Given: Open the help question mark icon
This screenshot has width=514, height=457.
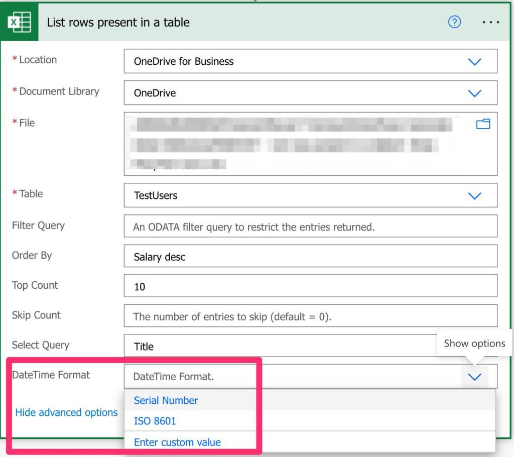Looking at the screenshot, I should click(x=454, y=22).
